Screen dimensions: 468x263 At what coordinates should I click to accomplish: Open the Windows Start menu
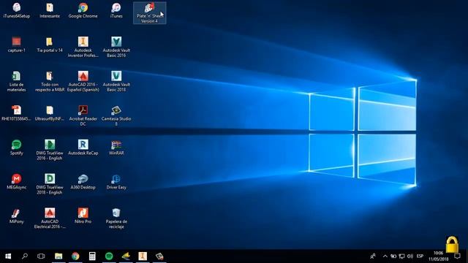8,256
